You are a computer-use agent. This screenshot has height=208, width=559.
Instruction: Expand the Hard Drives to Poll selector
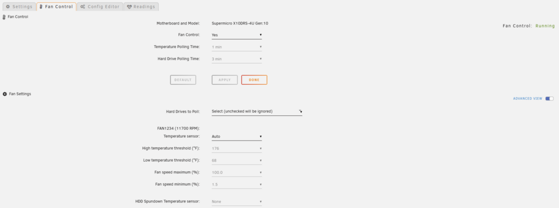[257, 112]
